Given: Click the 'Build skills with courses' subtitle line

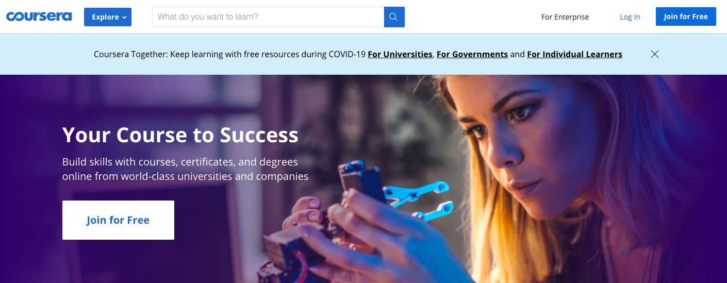Looking at the screenshot, I should [x=180, y=162].
